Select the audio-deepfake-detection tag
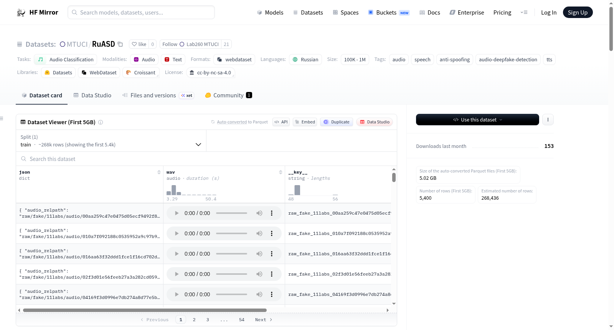 pos(508,59)
